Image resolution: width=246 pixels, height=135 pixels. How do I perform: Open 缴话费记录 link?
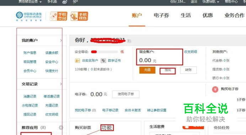pyautogui.click(x=52, y=96)
